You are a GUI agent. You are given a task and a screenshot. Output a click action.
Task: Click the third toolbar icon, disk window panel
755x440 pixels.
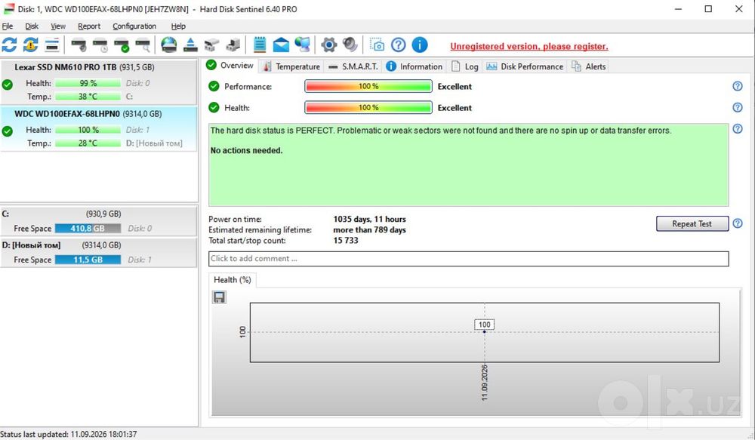point(51,45)
